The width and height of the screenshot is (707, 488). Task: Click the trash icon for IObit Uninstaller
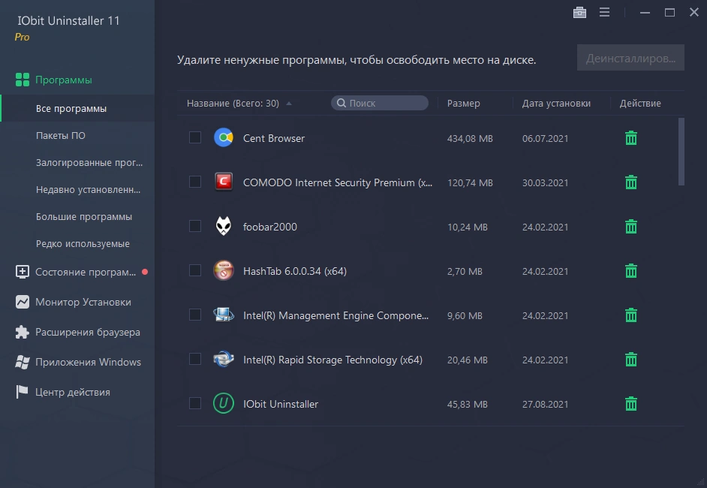pos(630,404)
